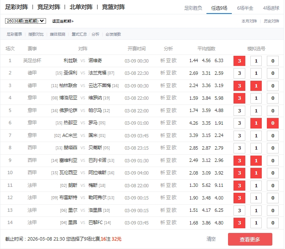285x249 pixels.
Task: Toggle the 0 pick for match 6
Action: click(273, 123)
